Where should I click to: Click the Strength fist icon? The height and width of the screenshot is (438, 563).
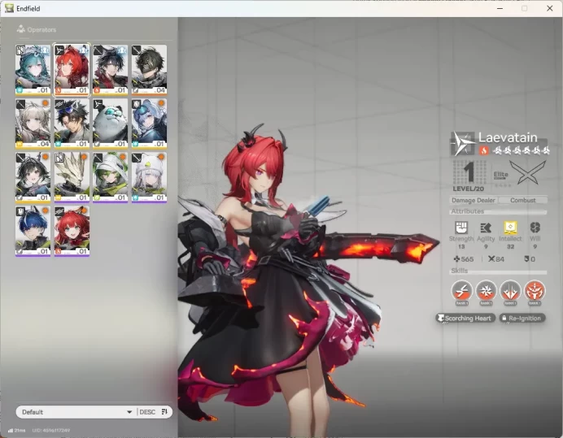[461, 228]
